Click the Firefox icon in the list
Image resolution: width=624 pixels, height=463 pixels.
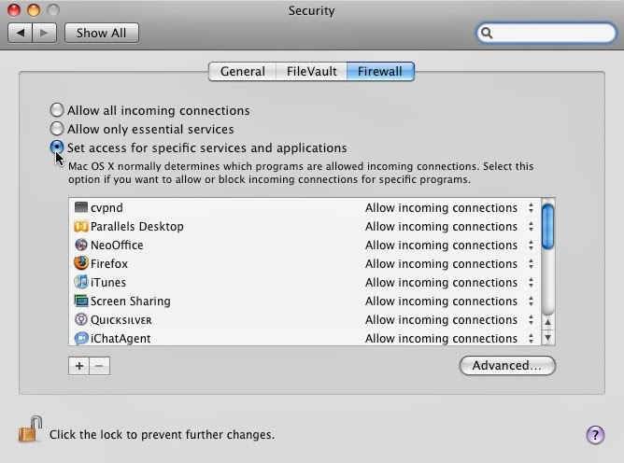point(81,264)
